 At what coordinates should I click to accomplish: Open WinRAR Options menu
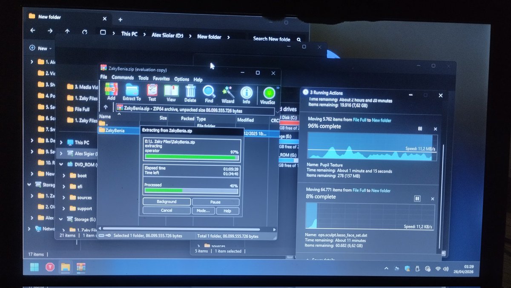coord(181,79)
